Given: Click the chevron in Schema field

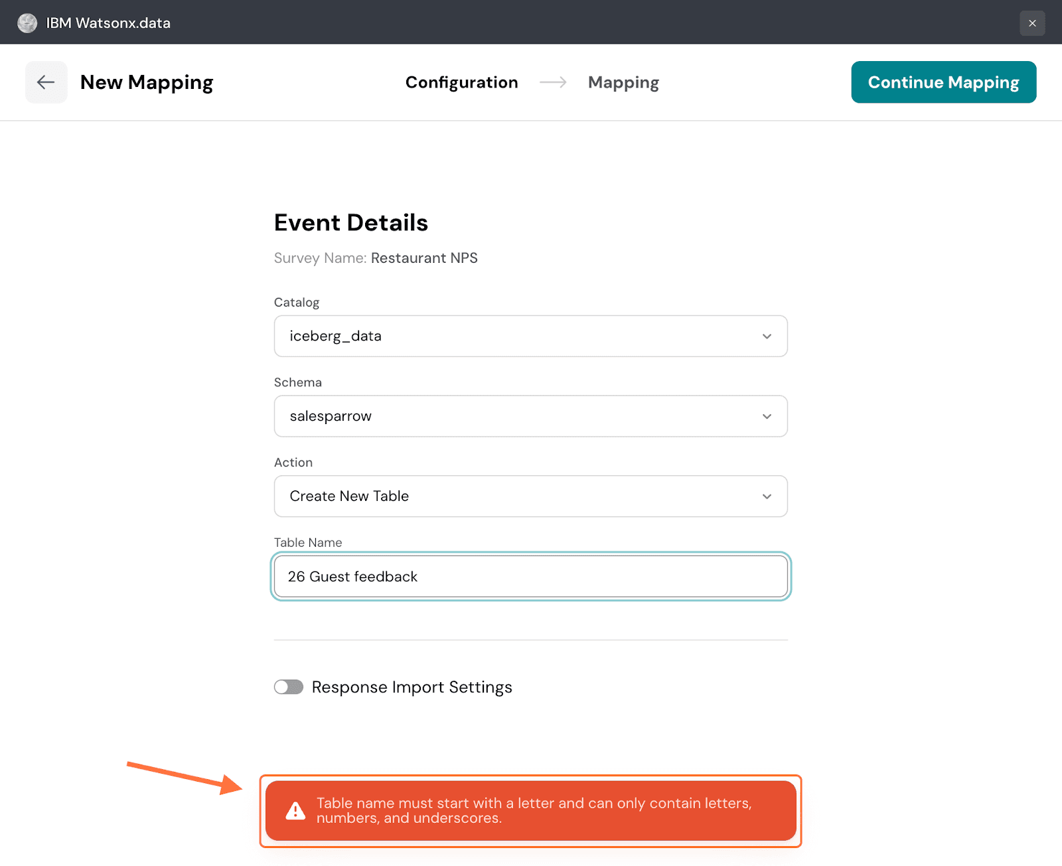Looking at the screenshot, I should [767, 417].
